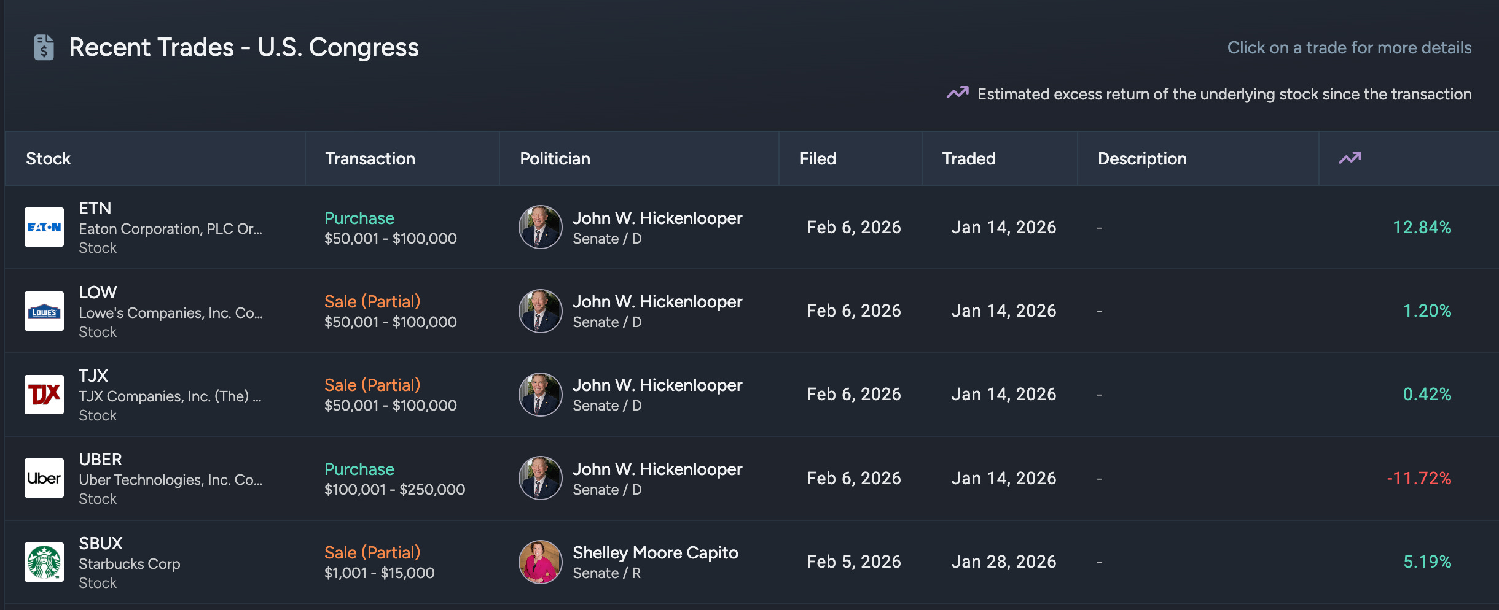This screenshot has height=610, width=1499.
Task: Open the UBER ticker link
Action: click(101, 459)
